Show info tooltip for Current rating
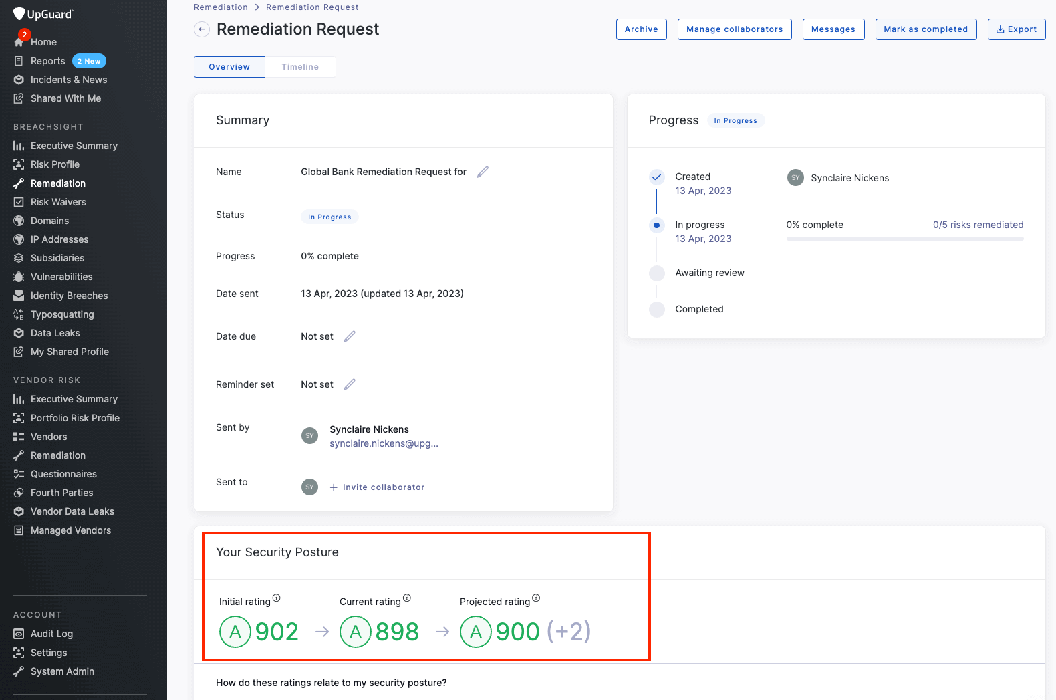 [407, 598]
